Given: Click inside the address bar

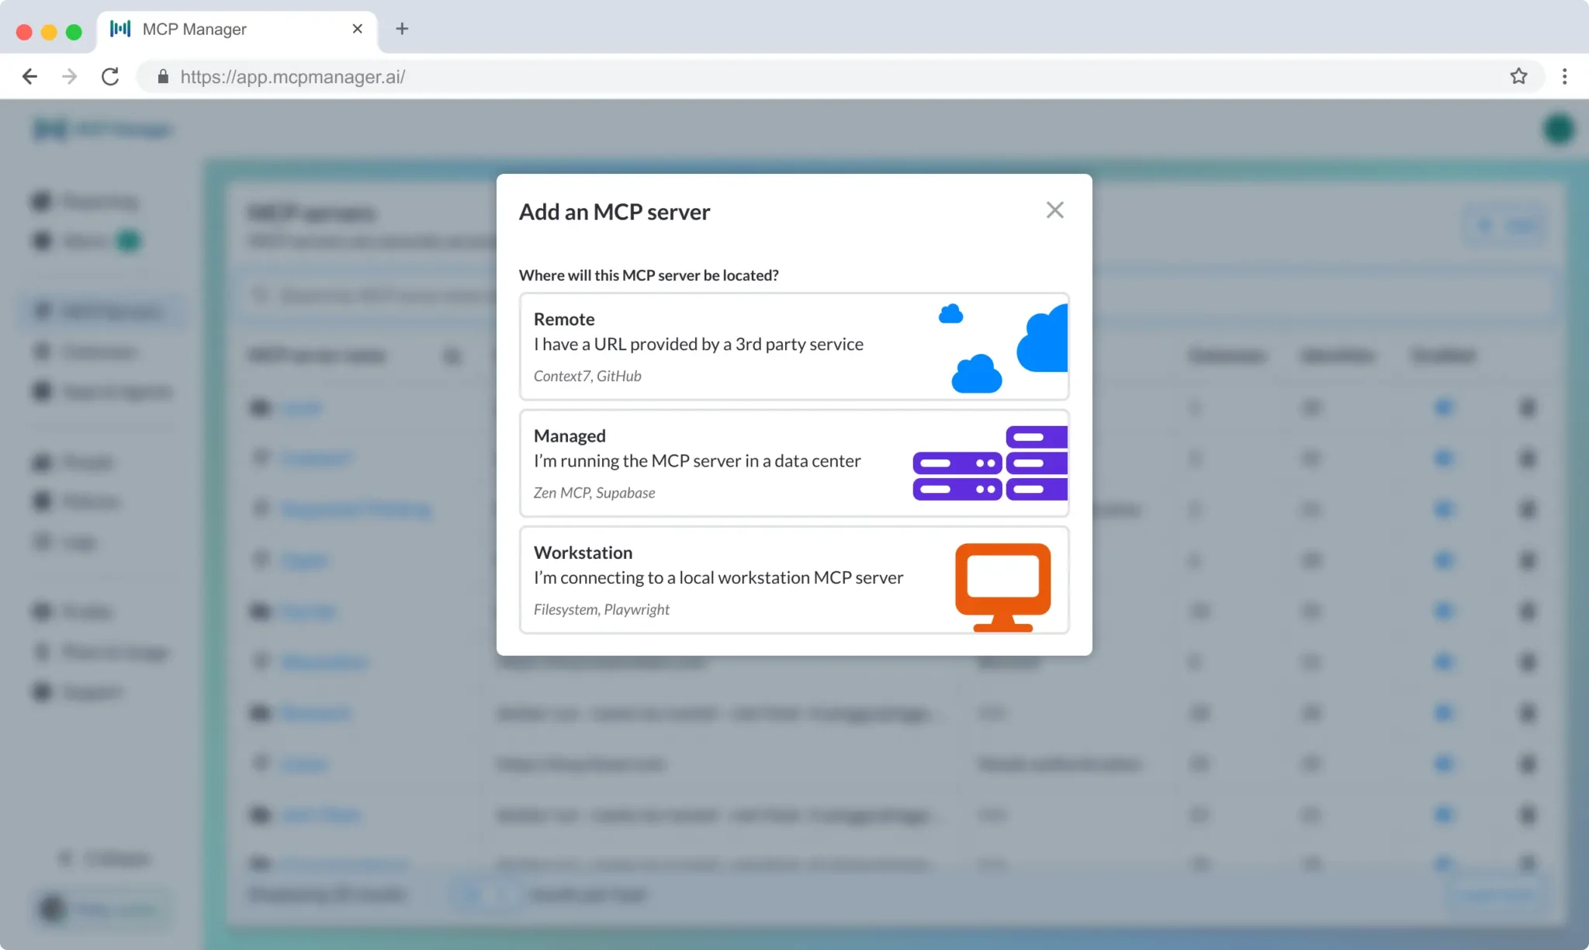Looking at the screenshot, I should (543, 76).
